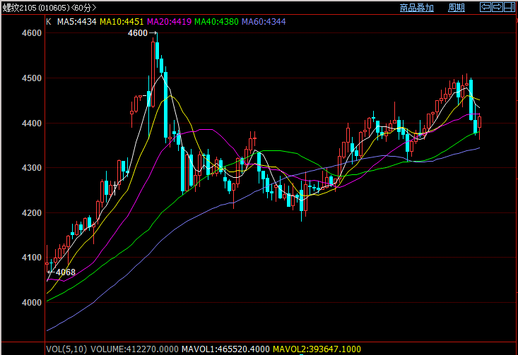Click the left arrow navigation icon

point(485,7)
